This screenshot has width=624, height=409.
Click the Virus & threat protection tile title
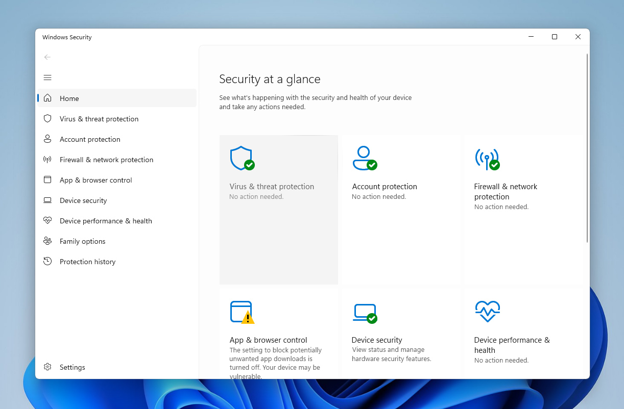coord(272,187)
